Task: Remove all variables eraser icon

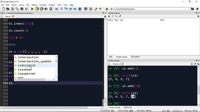Action: point(120,16)
